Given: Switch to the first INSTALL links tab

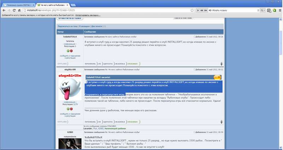Looking at the screenshot, I should [19, 5].
